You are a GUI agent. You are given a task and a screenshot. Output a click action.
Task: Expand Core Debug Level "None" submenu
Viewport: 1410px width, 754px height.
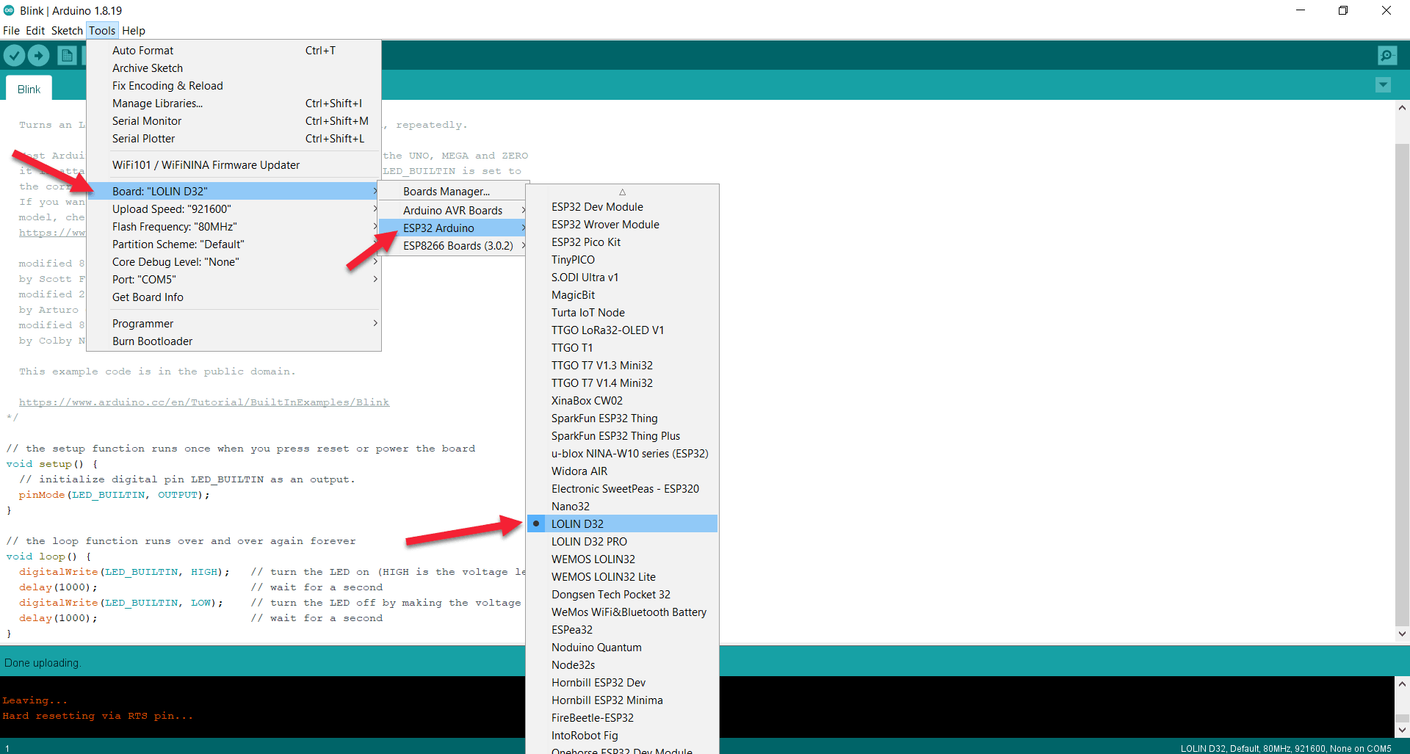[x=234, y=262]
